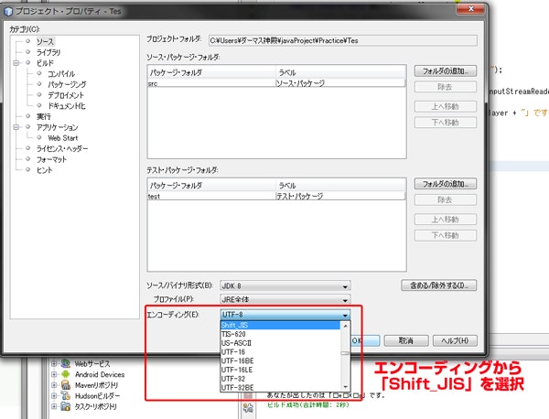Click encoding list scrollbar down arrow
Viewport: 549px width, 419px height.
pos(345,387)
